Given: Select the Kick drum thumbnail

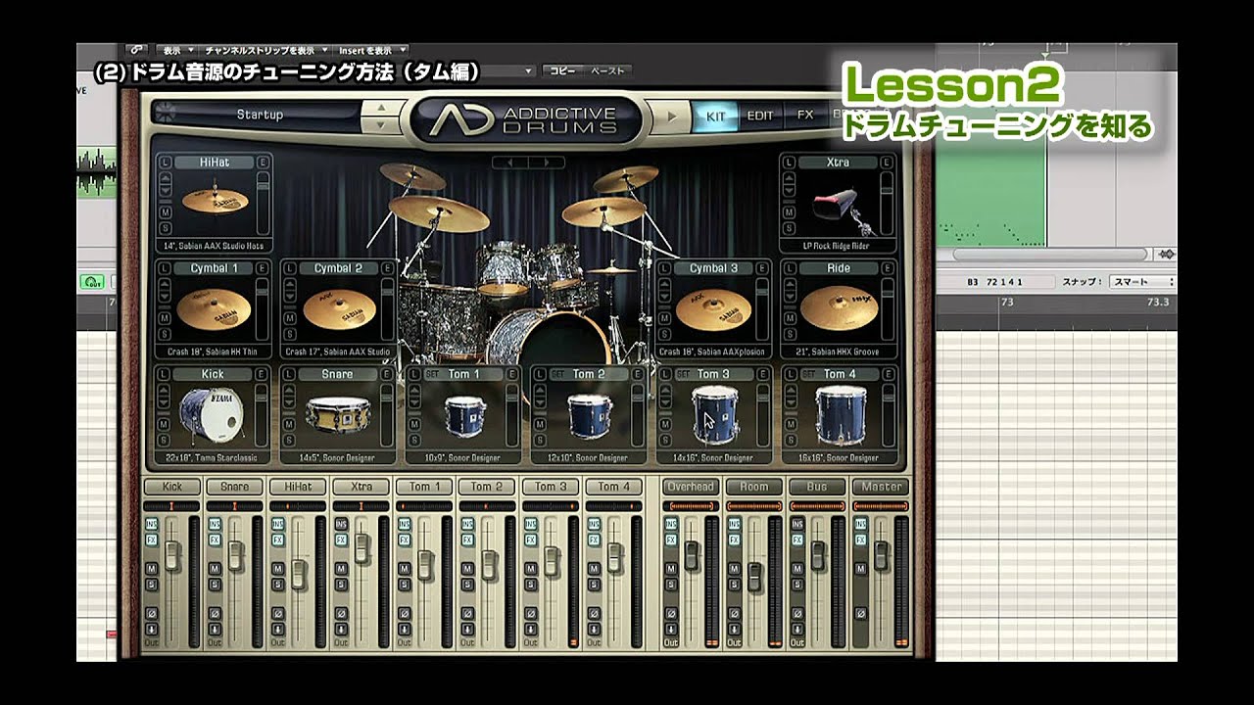Looking at the screenshot, I should tap(212, 415).
